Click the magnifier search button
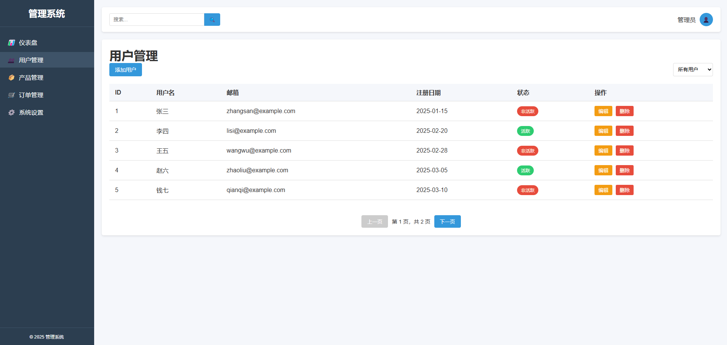This screenshot has height=345, width=727. coord(212,20)
